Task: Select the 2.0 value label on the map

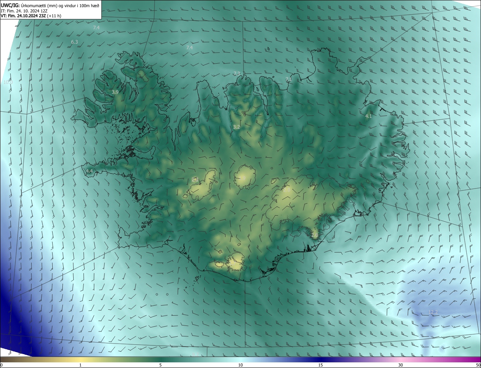Action: click(x=286, y=190)
